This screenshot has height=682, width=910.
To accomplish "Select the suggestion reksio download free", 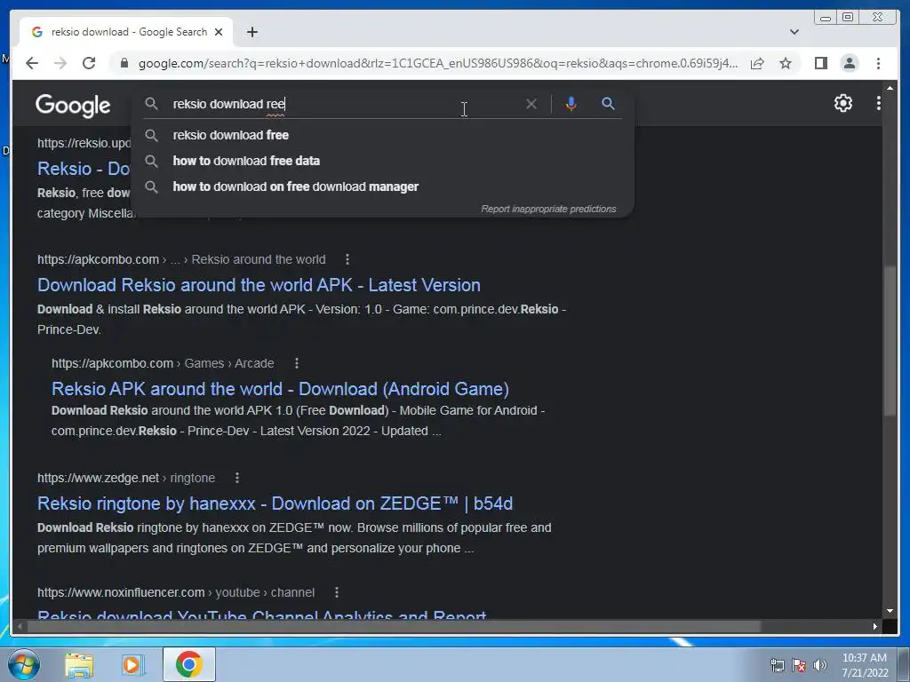I will coord(383,135).
